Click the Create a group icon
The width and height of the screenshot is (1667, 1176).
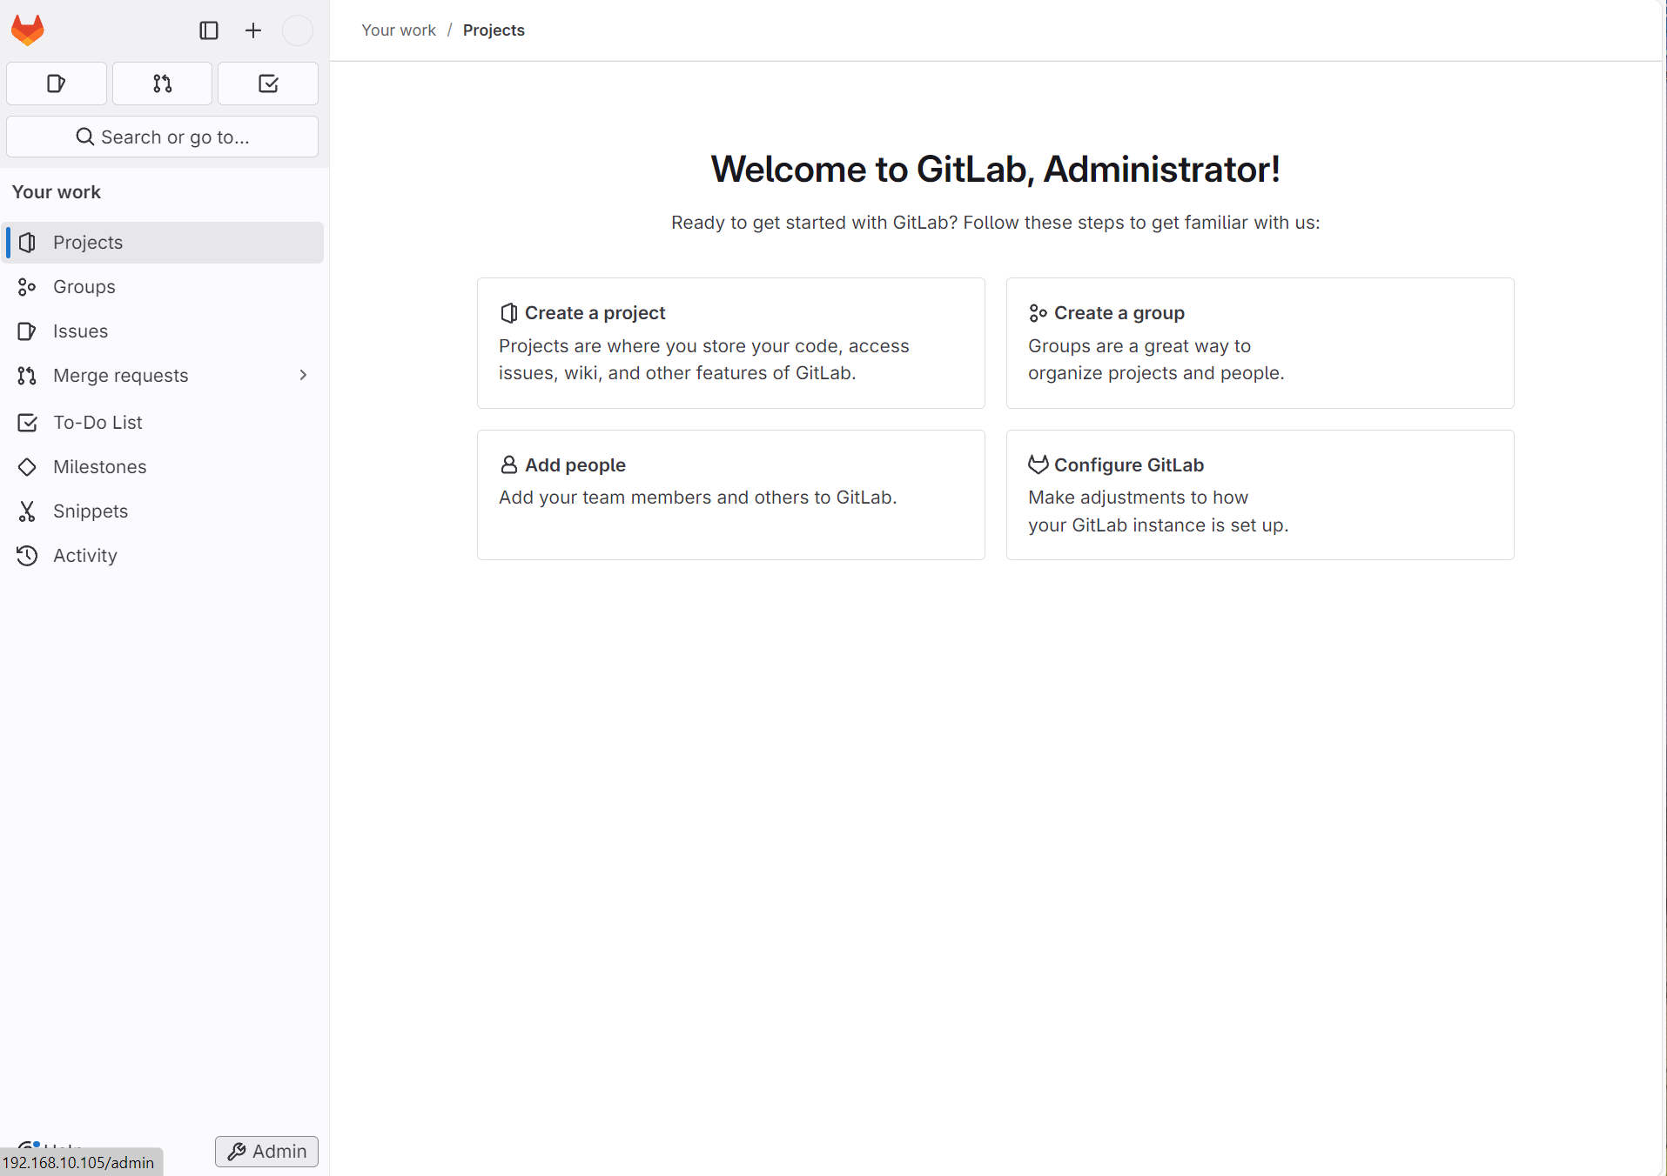pos(1038,313)
